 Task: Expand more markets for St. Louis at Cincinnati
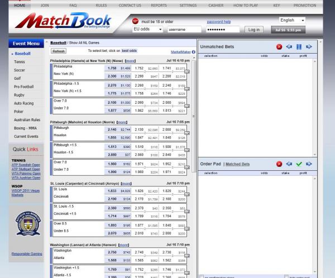[126, 184]
